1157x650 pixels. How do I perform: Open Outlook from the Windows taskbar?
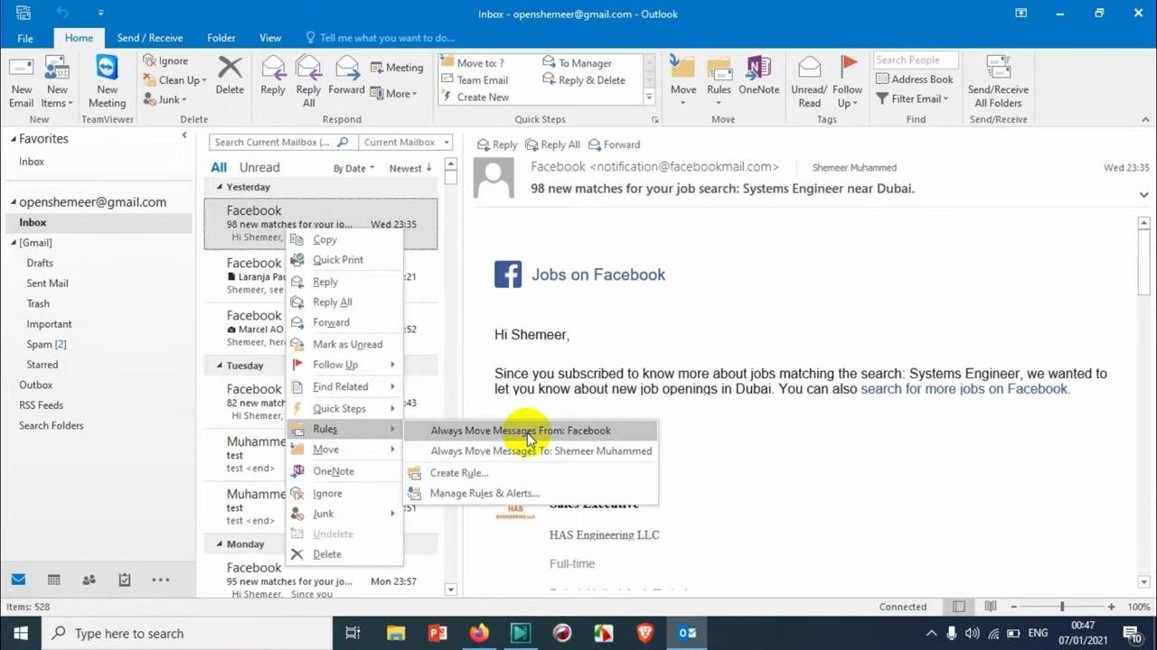point(687,633)
